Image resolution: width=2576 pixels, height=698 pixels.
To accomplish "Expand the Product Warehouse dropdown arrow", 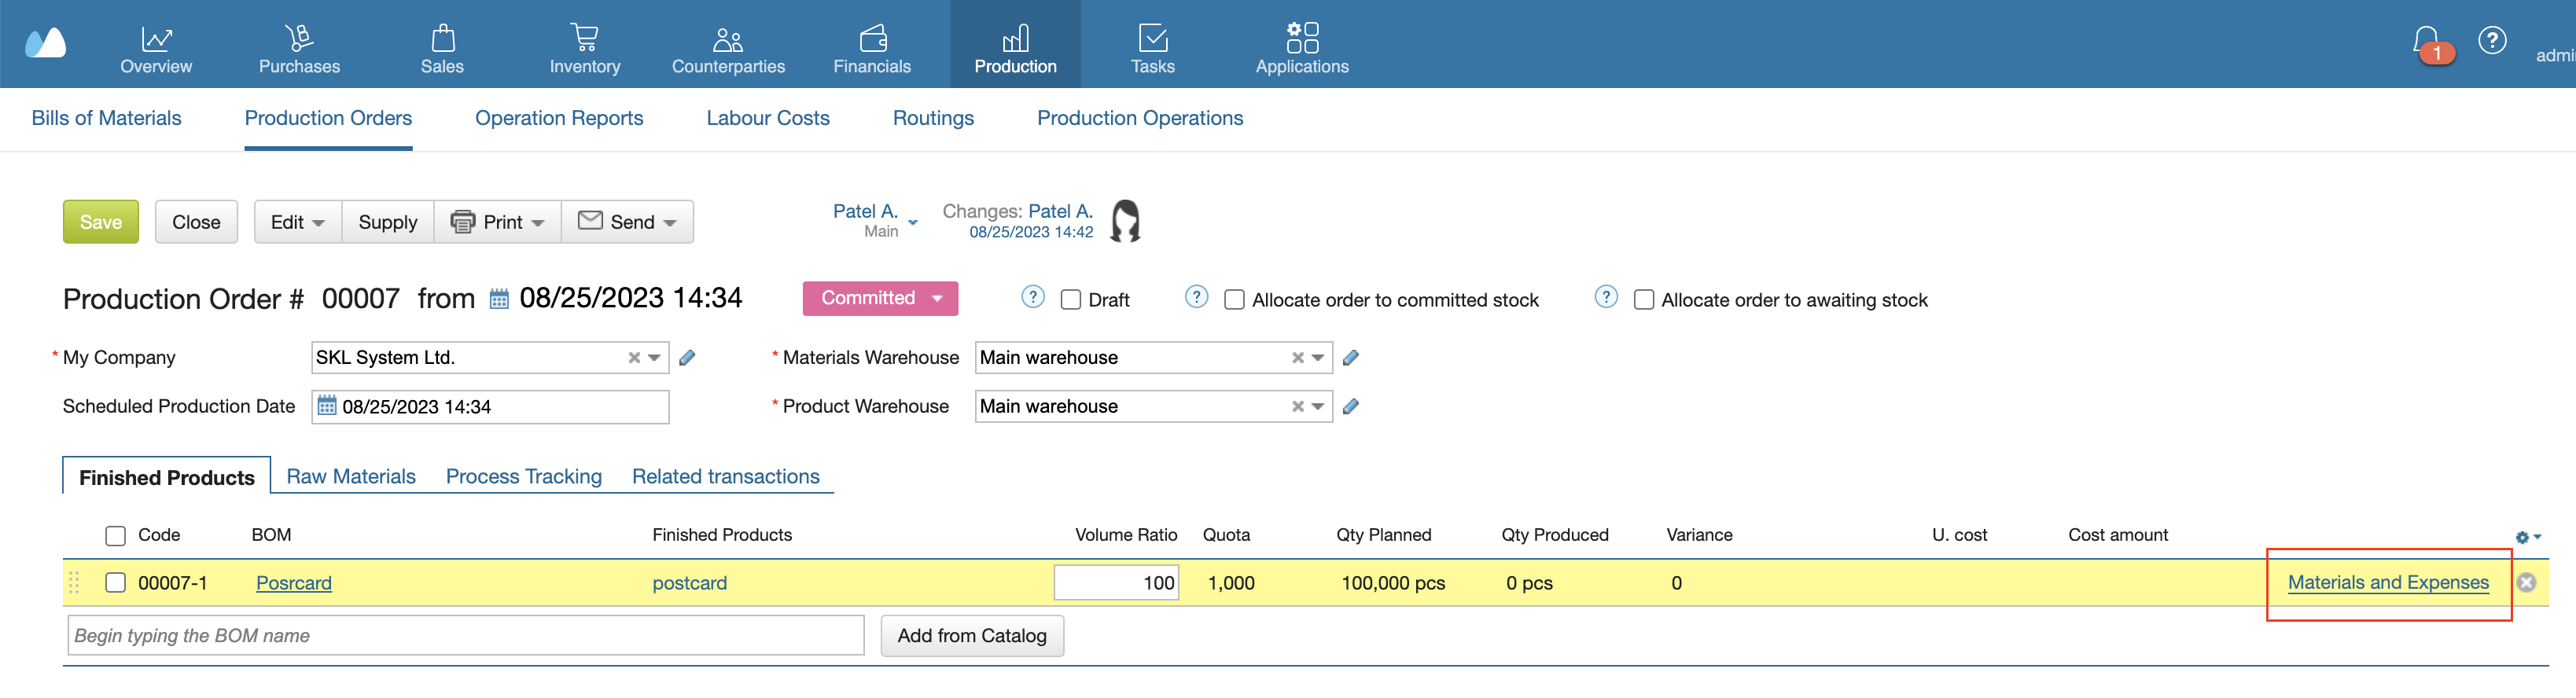I will (x=1319, y=407).
